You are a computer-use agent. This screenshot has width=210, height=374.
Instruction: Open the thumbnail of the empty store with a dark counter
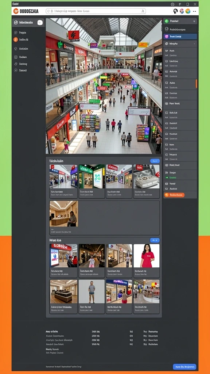click(x=63, y=291)
